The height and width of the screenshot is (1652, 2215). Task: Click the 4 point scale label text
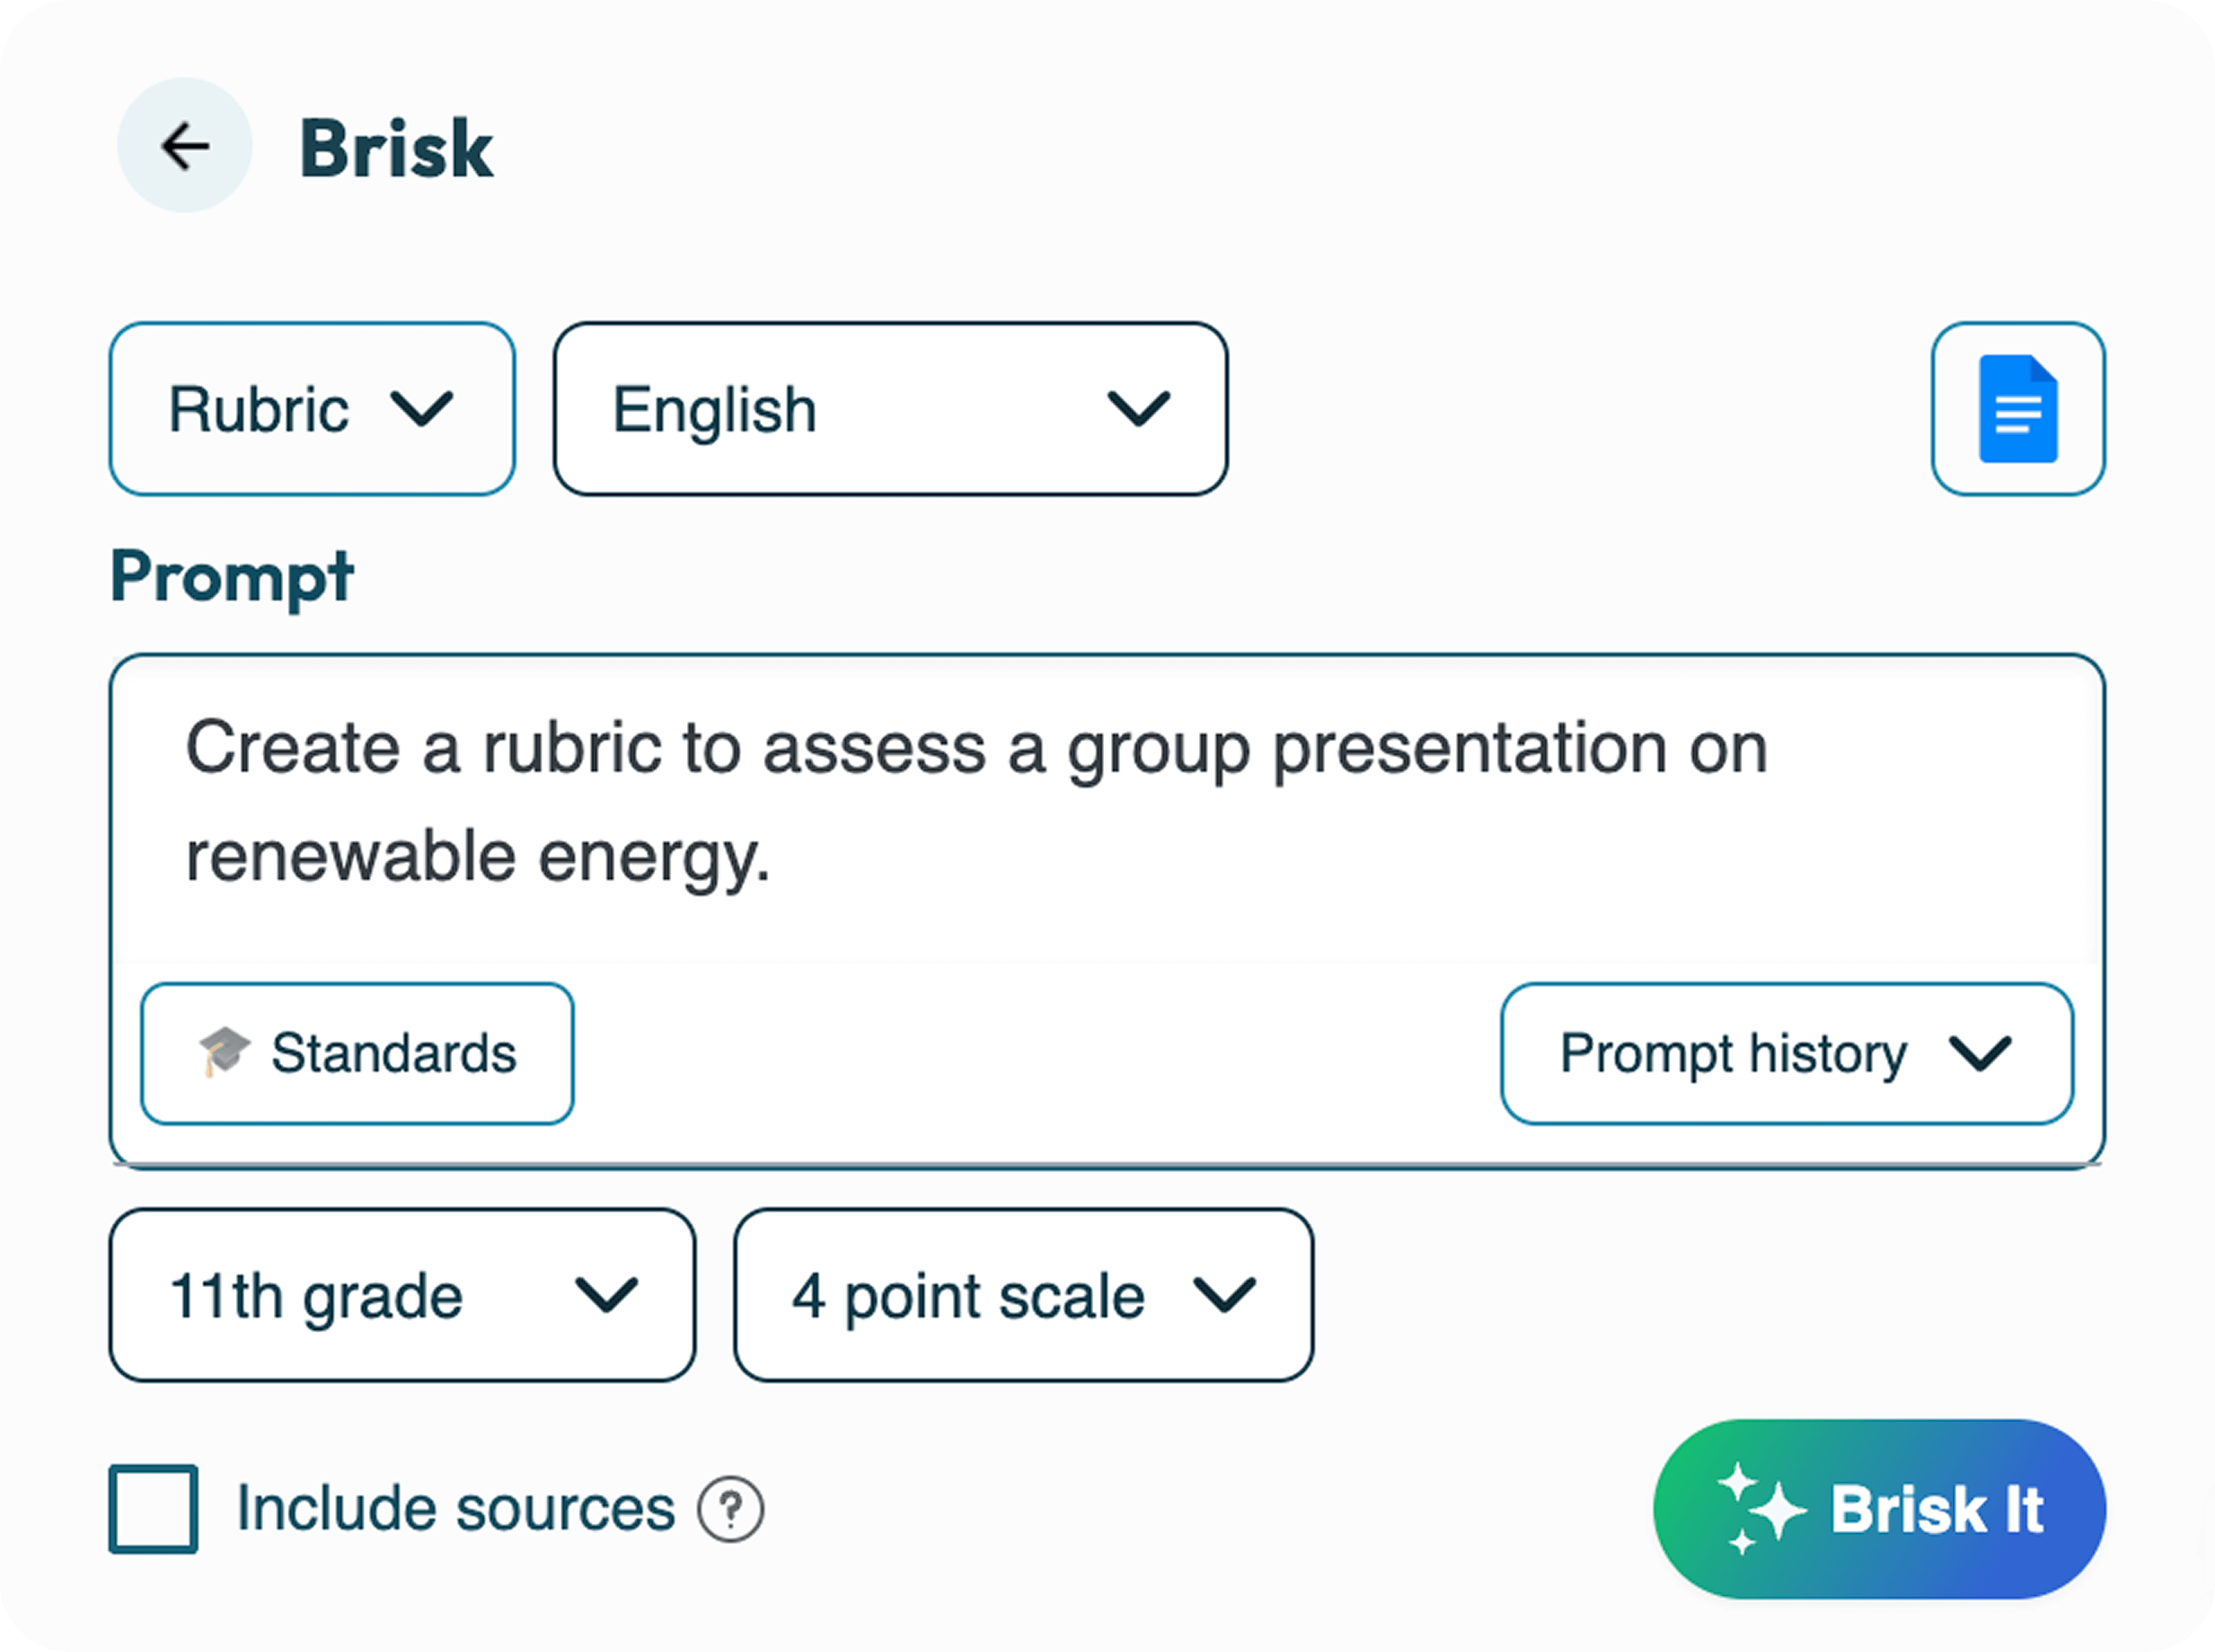[968, 1296]
